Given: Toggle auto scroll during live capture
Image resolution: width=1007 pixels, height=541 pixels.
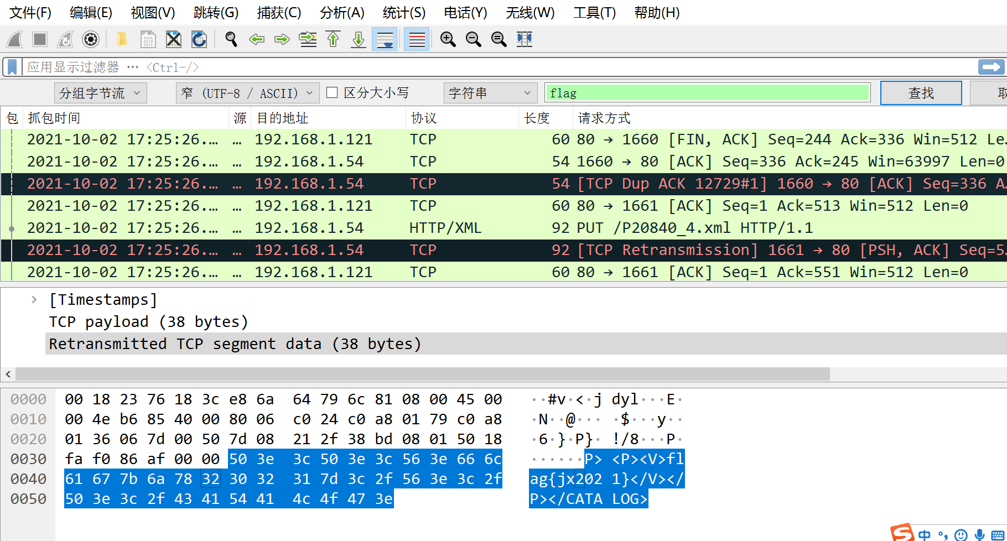Looking at the screenshot, I should [385, 39].
